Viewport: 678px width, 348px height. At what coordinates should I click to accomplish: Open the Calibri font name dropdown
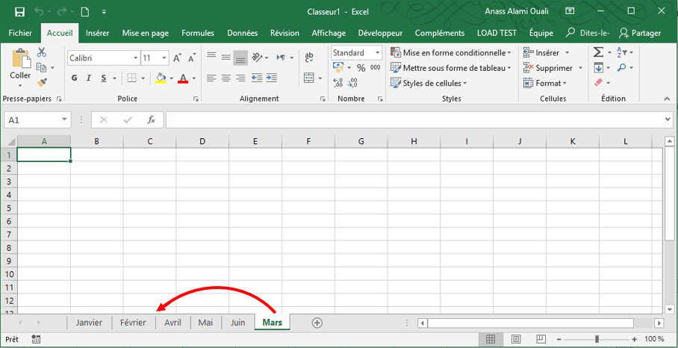coord(103,58)
